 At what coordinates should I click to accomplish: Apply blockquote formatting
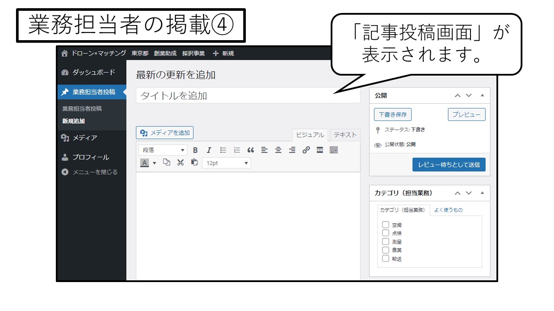251,150
